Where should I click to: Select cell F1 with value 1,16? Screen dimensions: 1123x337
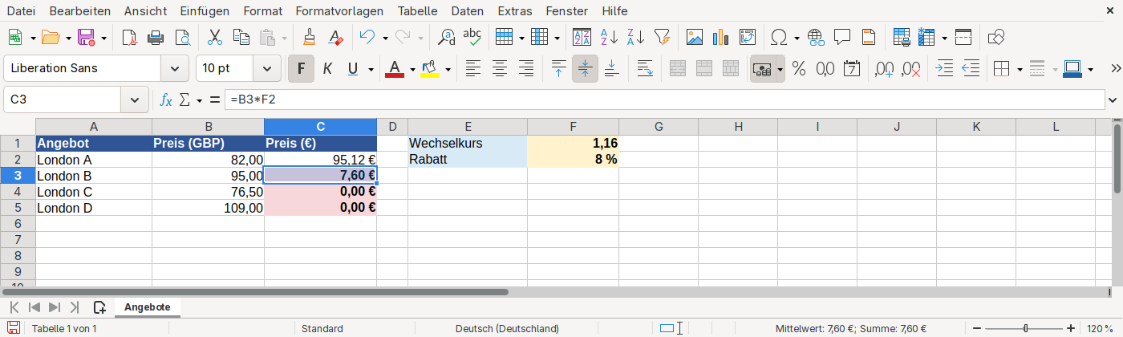point(573,143)
